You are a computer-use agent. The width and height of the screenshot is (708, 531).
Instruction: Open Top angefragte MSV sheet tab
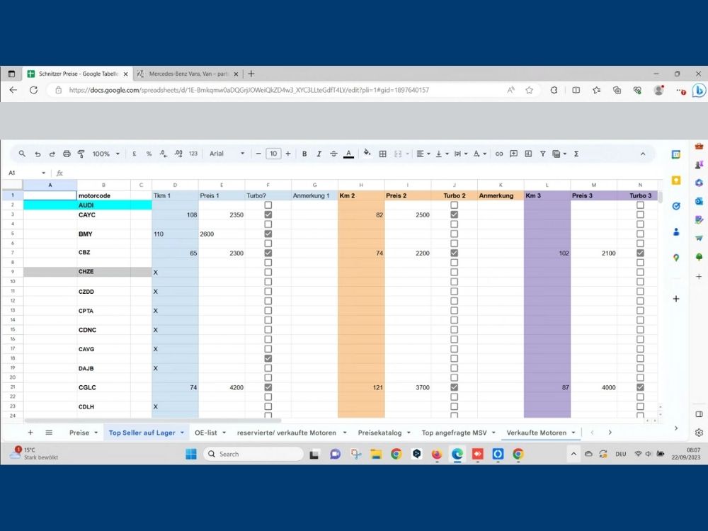click(454, 433)
